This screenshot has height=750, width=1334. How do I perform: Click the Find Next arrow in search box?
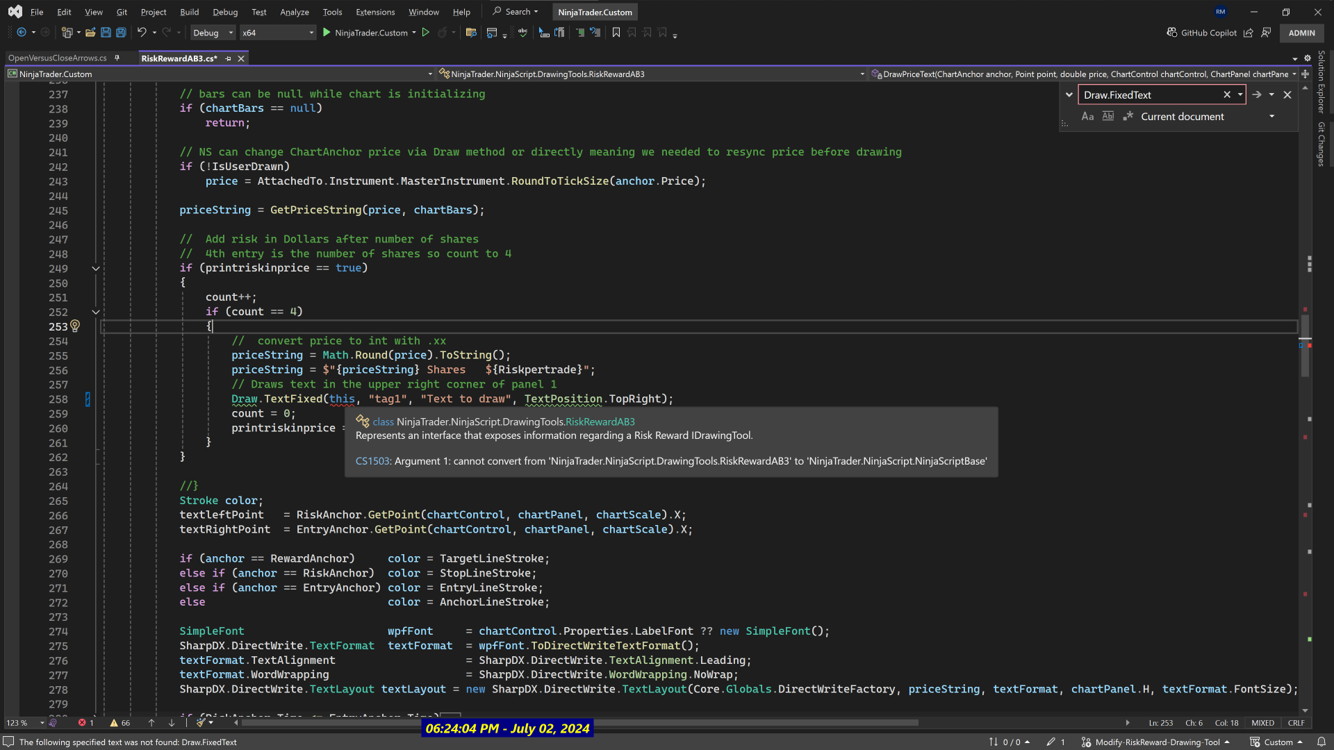point(1257,95)
